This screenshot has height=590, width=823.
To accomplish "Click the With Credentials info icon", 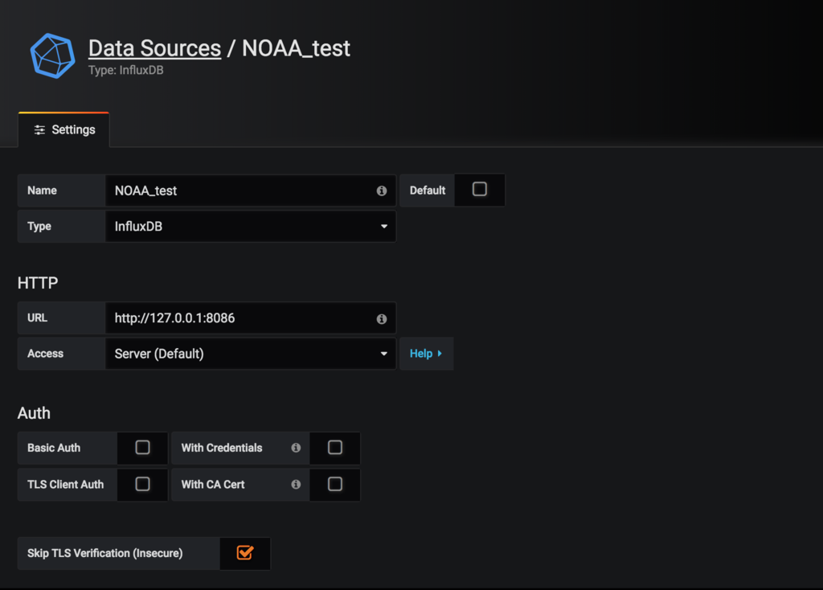I will pyautogui.click(x=296, y=448).
